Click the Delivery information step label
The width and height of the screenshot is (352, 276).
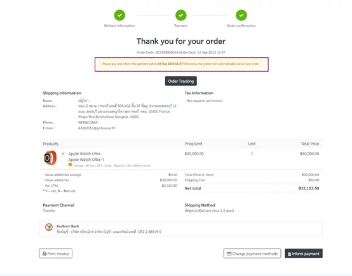click(x=119, y=25)
